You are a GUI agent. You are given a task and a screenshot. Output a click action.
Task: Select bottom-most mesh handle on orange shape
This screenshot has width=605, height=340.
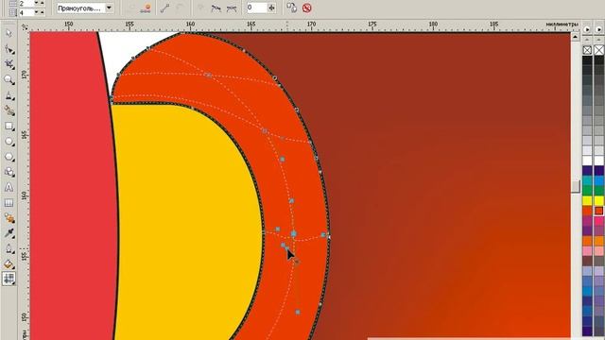point(298,312)
